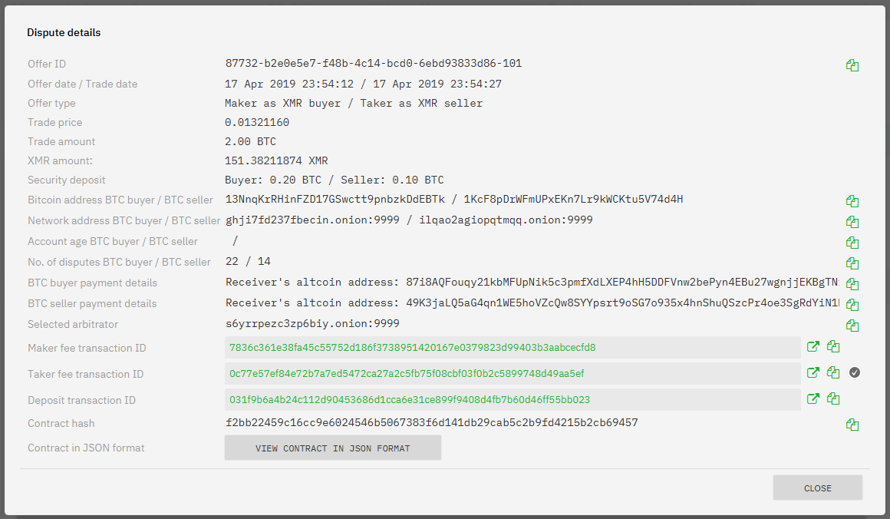The height and width of the screenshot is (519, 890).
Task: Copy BTC seller payment details
Action: click(852, 305)
